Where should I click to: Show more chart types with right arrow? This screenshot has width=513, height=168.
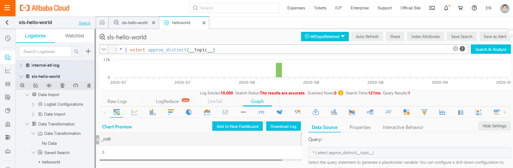coord(505,112)
